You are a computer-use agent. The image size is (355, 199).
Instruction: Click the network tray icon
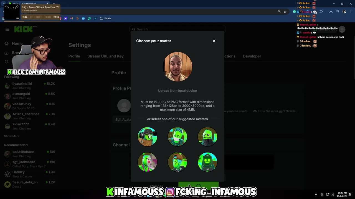(328, 195)
